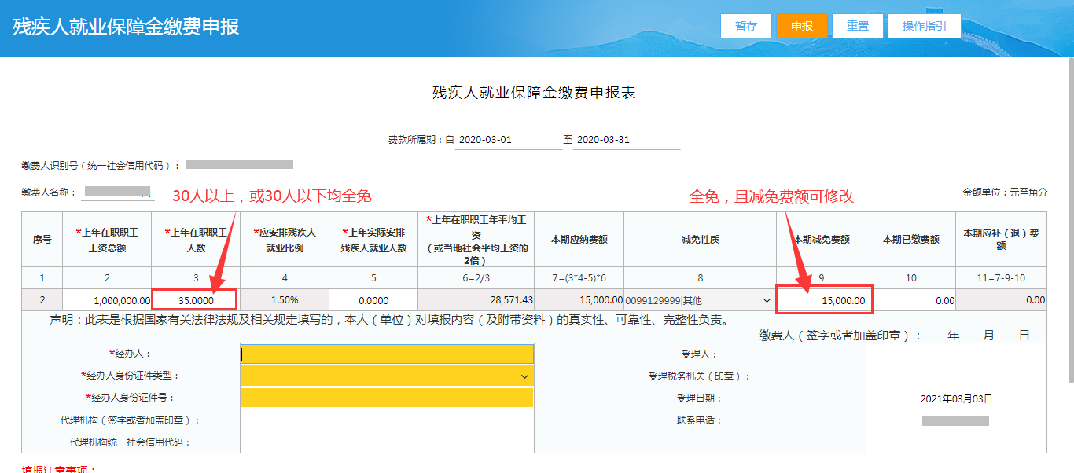The height and width of the screenshot is (473, 1074).
Task: Click column header 本期应补（退）费额
Action: click(x=1001, y=239)
